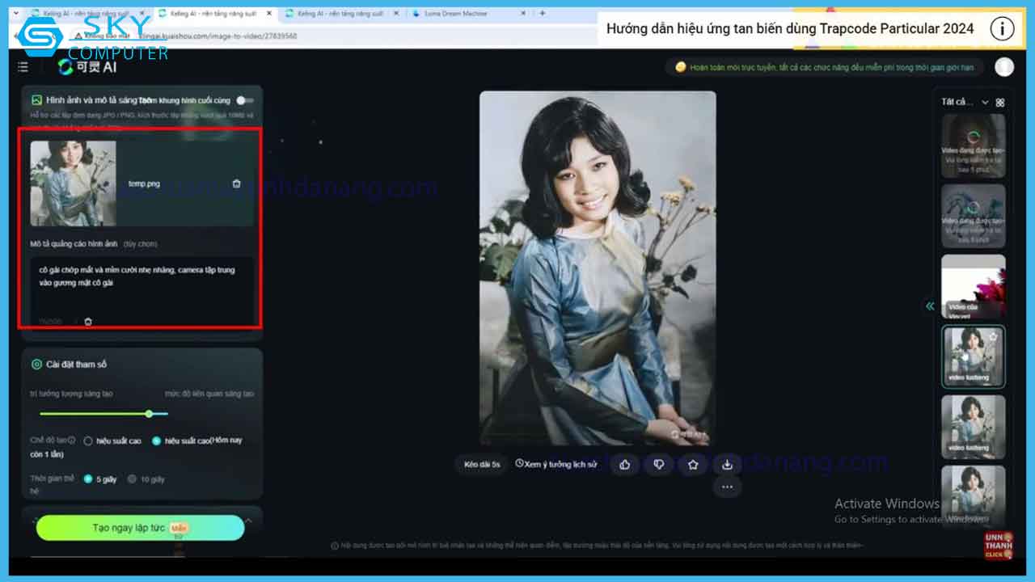Open browser tab search chevron
This screenshot has height=582, width=1035.
[x=16, y=13]
